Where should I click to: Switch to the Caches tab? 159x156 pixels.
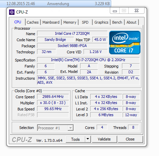(x=33, y=22)
